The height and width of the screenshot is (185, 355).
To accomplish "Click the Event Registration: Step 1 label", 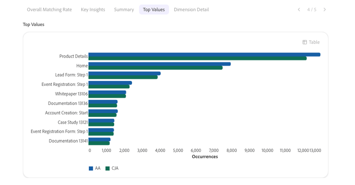I will [64, 84].
